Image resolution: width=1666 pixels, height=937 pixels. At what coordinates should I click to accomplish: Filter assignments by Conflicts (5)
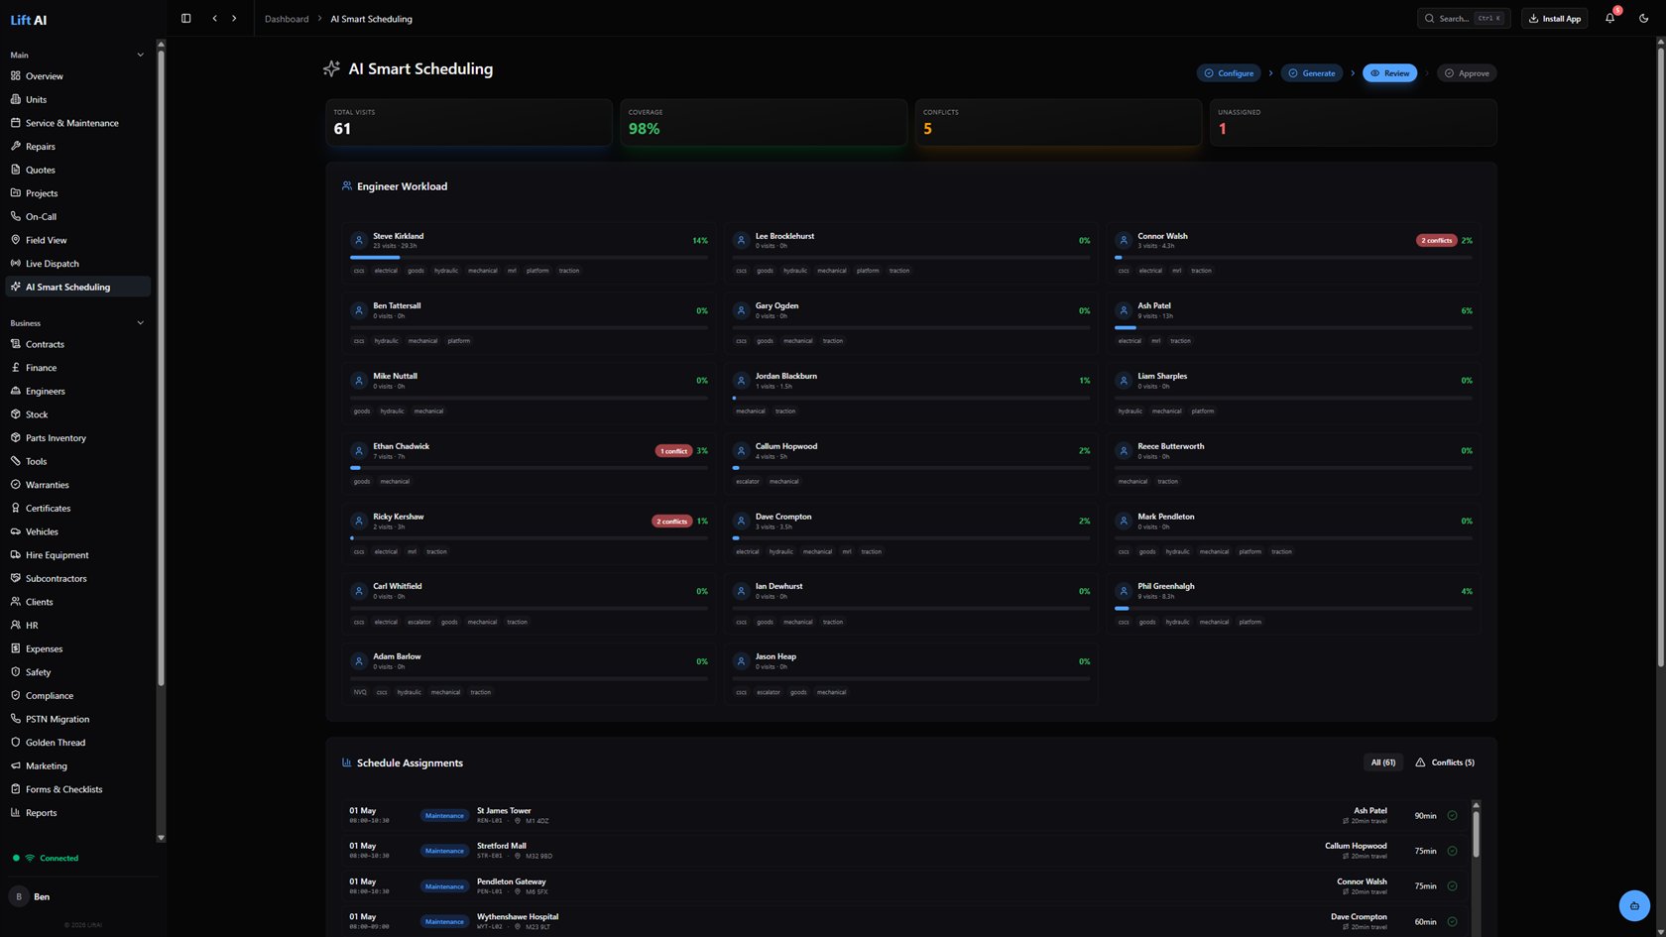pos(1445,762)
